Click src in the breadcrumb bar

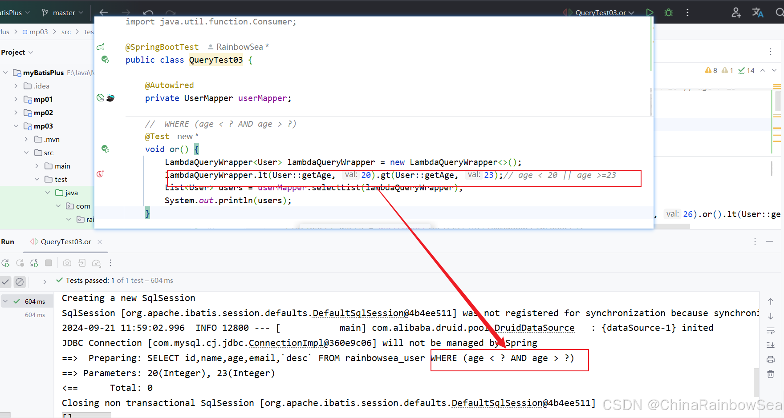66,32
